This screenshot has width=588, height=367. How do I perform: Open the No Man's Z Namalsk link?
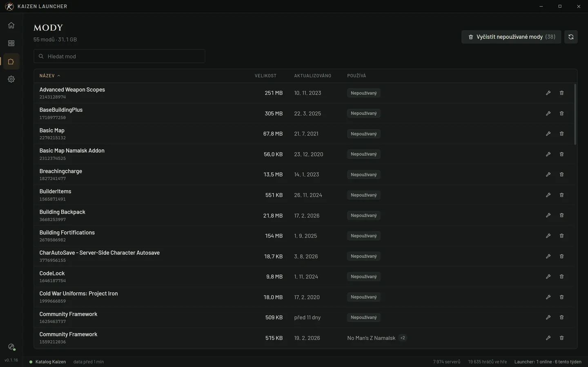[371, 338]
